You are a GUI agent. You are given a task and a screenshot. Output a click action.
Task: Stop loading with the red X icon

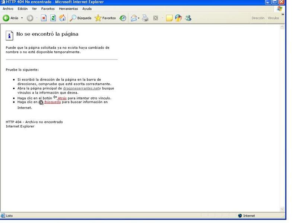tap(44, 18)
